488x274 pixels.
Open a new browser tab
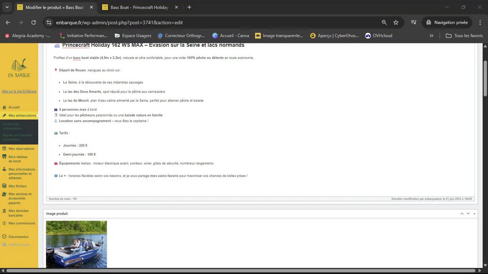pos(189,7)
